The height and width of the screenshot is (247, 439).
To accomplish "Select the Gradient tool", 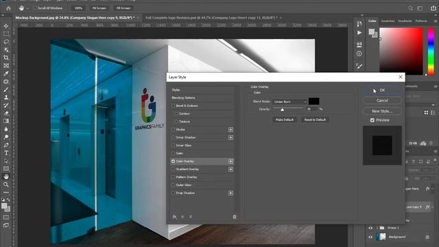I will click(6, 121).
